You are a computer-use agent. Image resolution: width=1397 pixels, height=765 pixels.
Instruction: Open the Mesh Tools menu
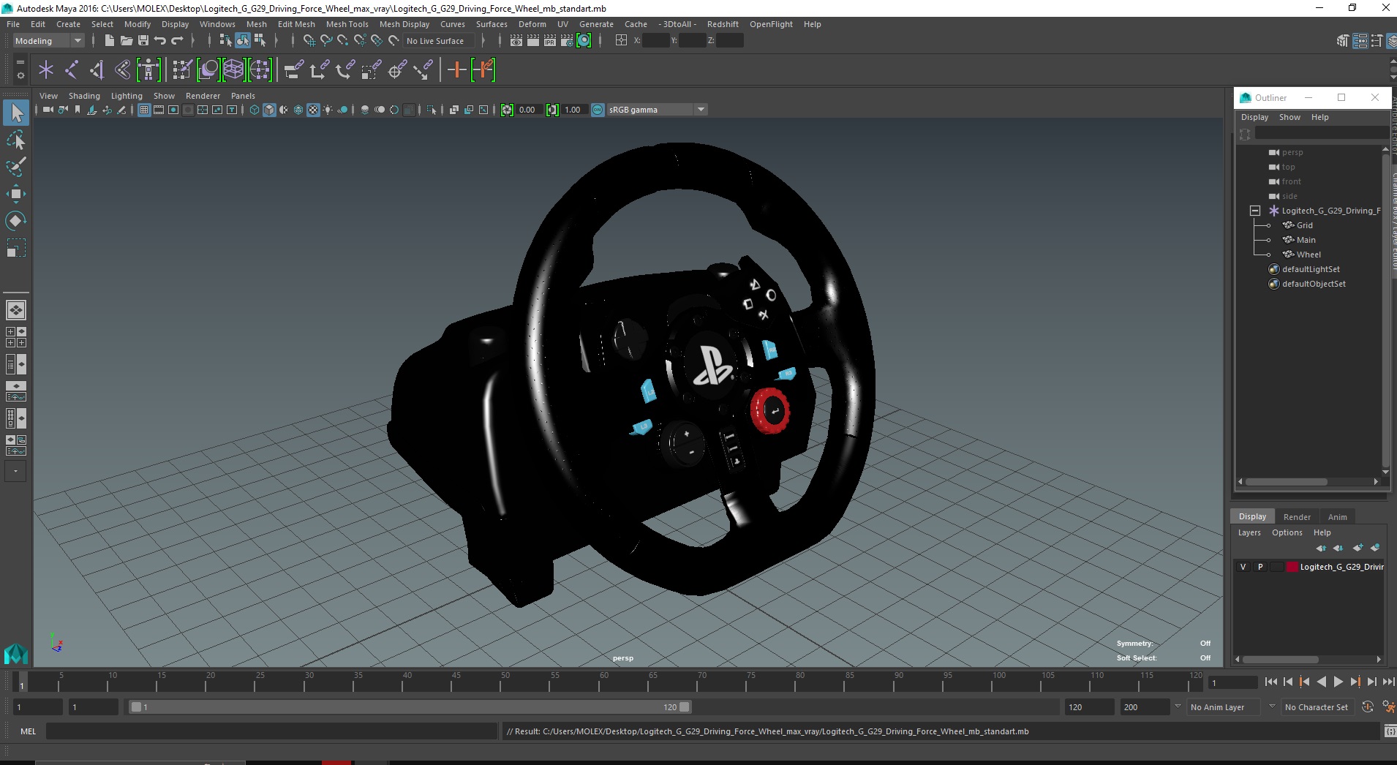tap(347, 24)
